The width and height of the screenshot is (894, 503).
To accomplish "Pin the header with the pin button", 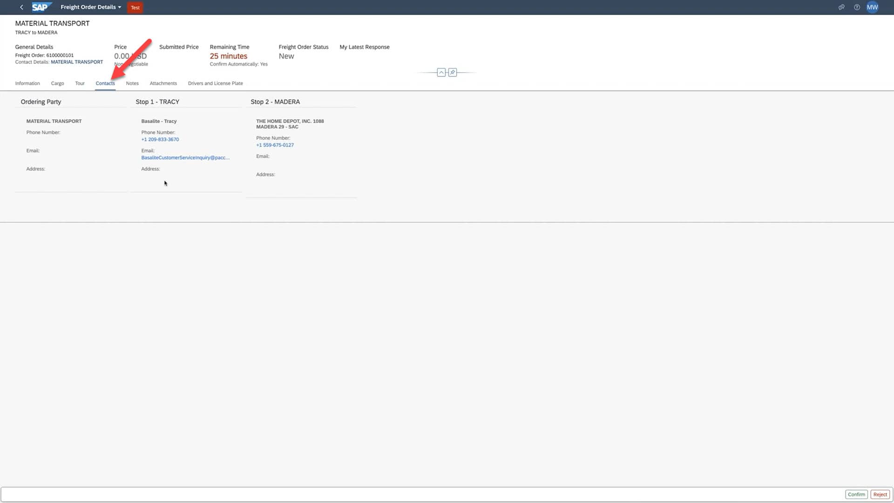I will coord(452,72).
